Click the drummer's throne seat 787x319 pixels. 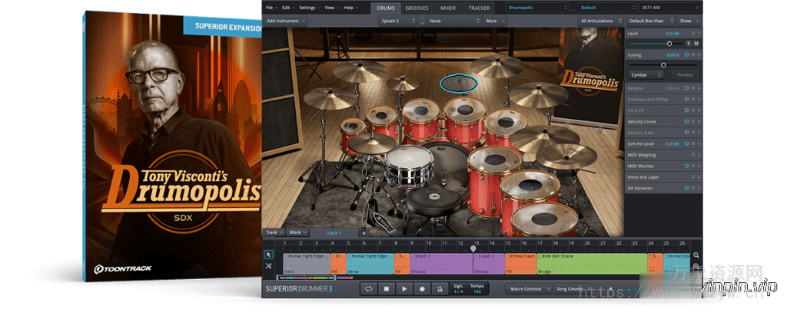[x=435, y=199]
